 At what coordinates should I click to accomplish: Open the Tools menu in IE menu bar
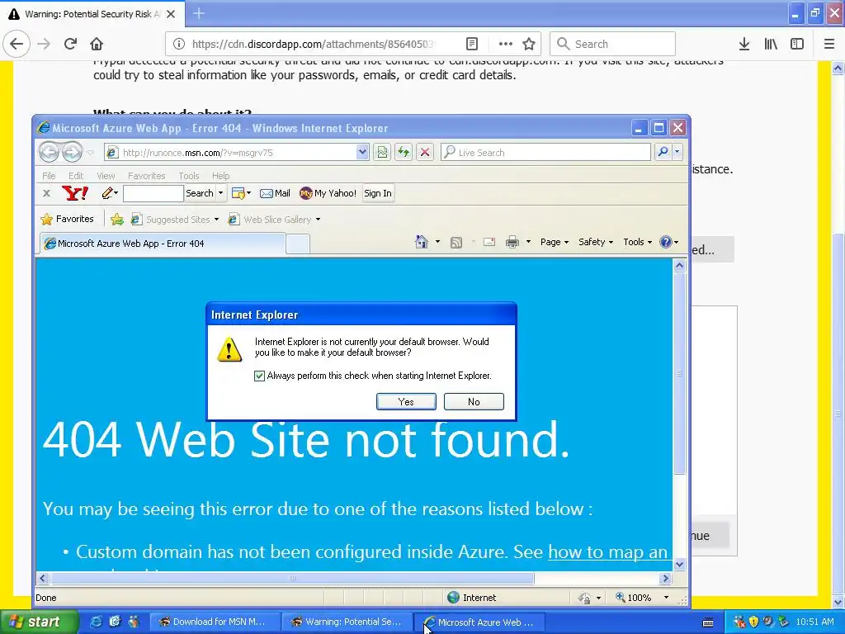pos(189,176)
